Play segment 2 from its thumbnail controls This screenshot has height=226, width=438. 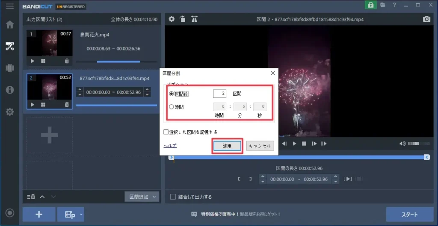point(33,105)
